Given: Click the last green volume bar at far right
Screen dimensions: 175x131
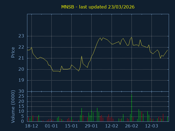Looking at the screenshot, I should pyautogui.click(x=167, y=119).
